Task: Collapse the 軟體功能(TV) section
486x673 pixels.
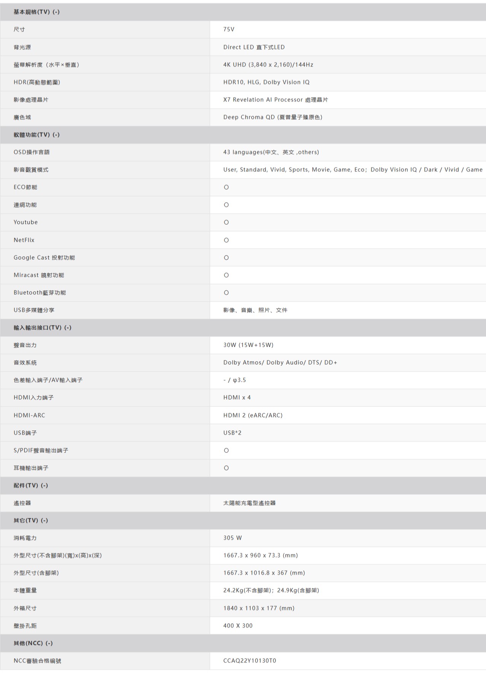Action: [x=37, y=135]
